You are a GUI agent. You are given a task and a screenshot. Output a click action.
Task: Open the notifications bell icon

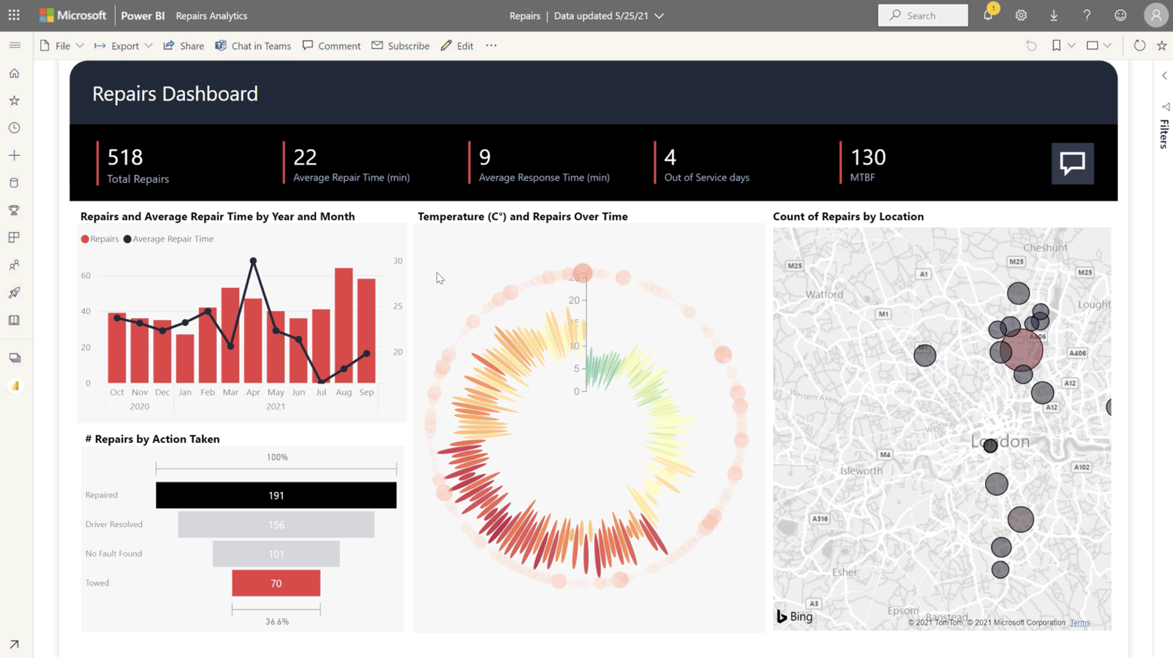coord(988,15)
